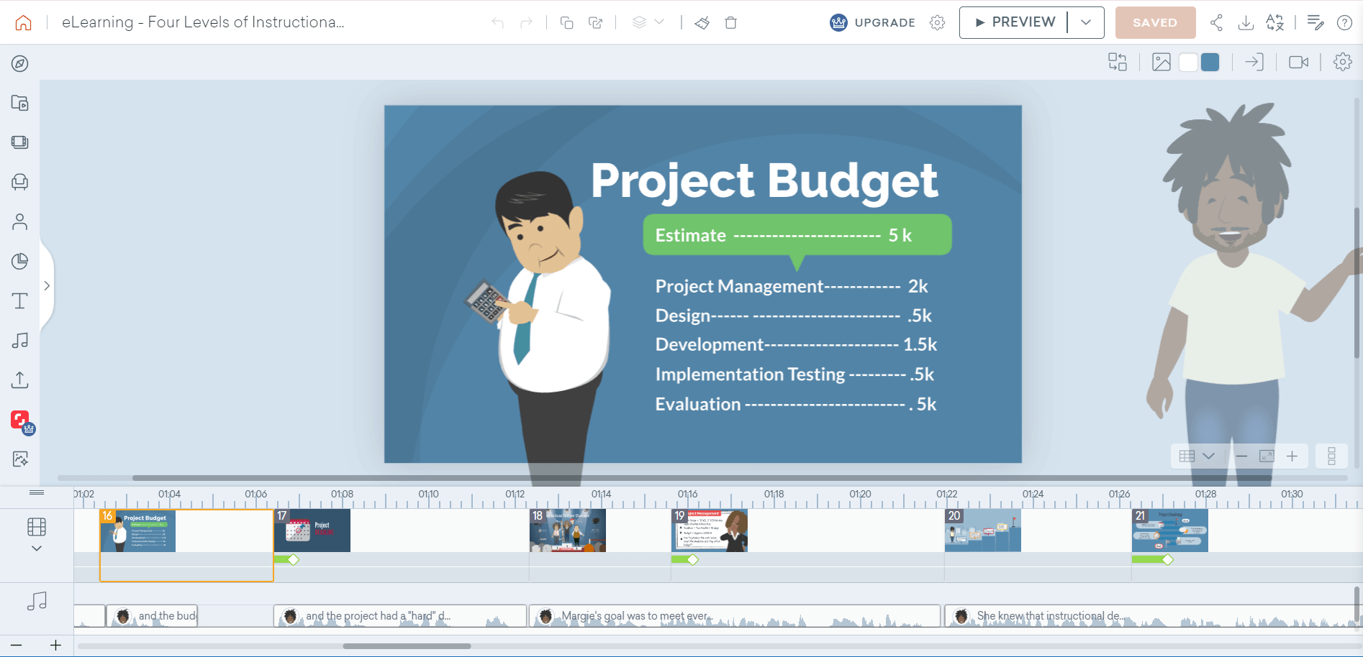This screenshot has height=657, width=1363.
Task: Click the transition marker under scene 17
Action: (x=294, y=559)
